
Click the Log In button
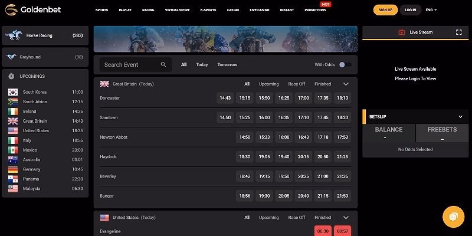(x=411, y=10)
